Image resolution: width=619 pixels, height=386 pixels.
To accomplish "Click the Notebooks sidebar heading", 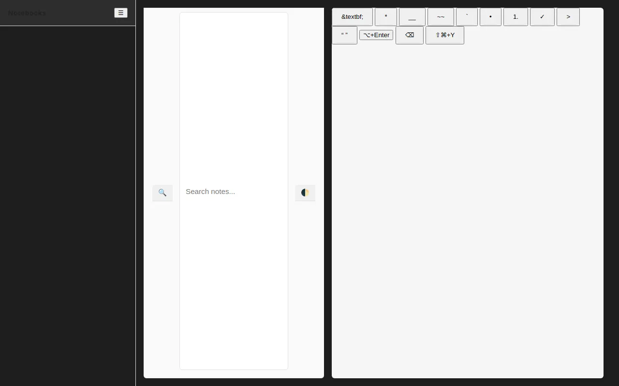I will [27, 13].
